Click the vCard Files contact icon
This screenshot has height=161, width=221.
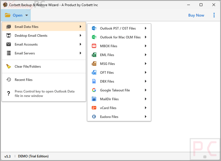point(94,108)
